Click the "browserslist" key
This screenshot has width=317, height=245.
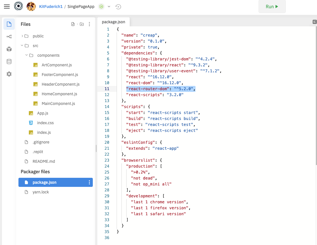click(x=138, y=160)
